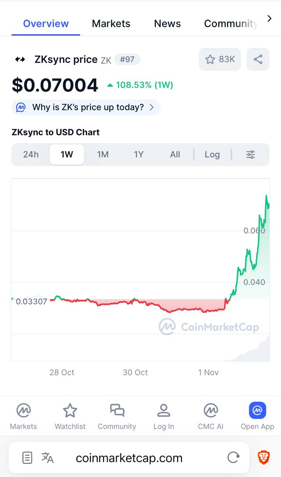Tap the reload page icon
Viewport: 281px width, 477px height.
point(233,457)
